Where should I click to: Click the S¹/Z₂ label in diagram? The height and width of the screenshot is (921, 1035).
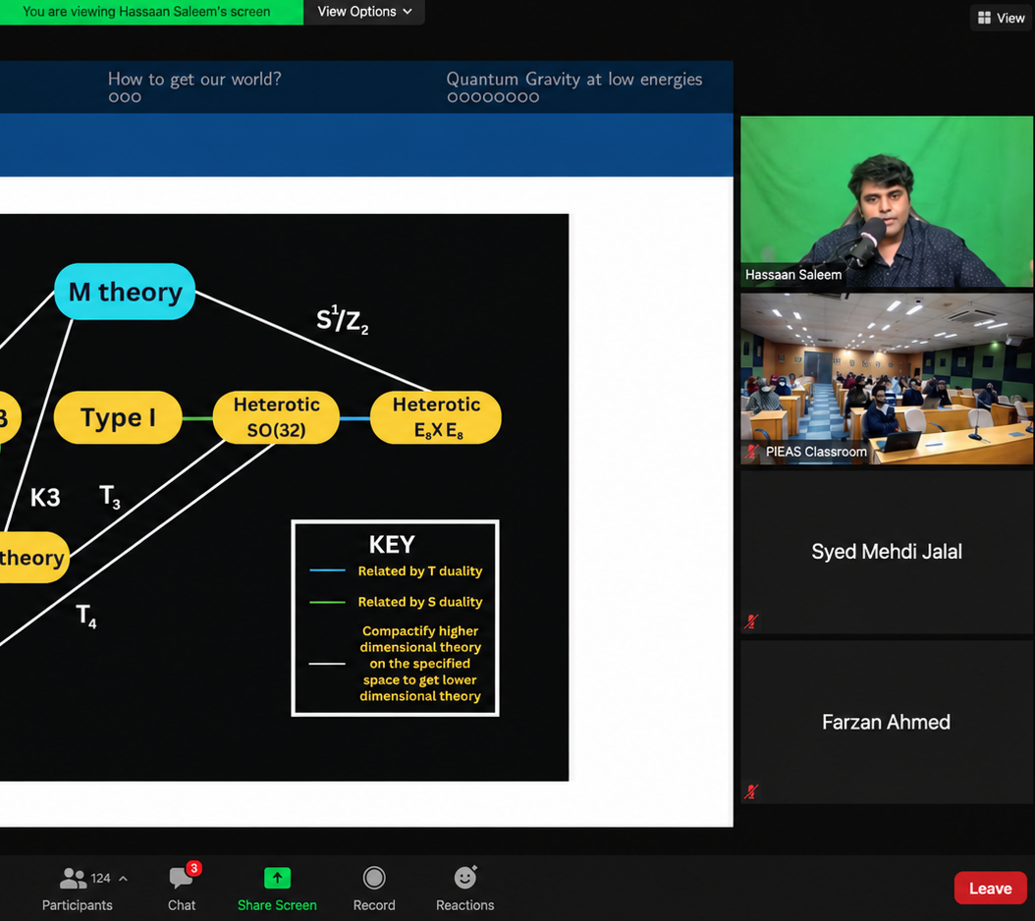tap(342, 319)
